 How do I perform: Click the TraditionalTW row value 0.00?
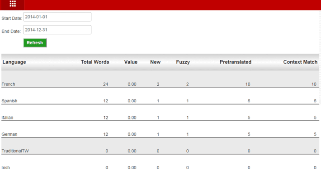132,151
